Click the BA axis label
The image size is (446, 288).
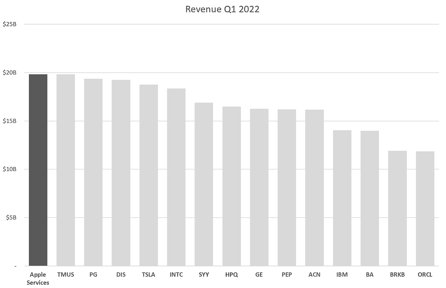tap(370, 275)
